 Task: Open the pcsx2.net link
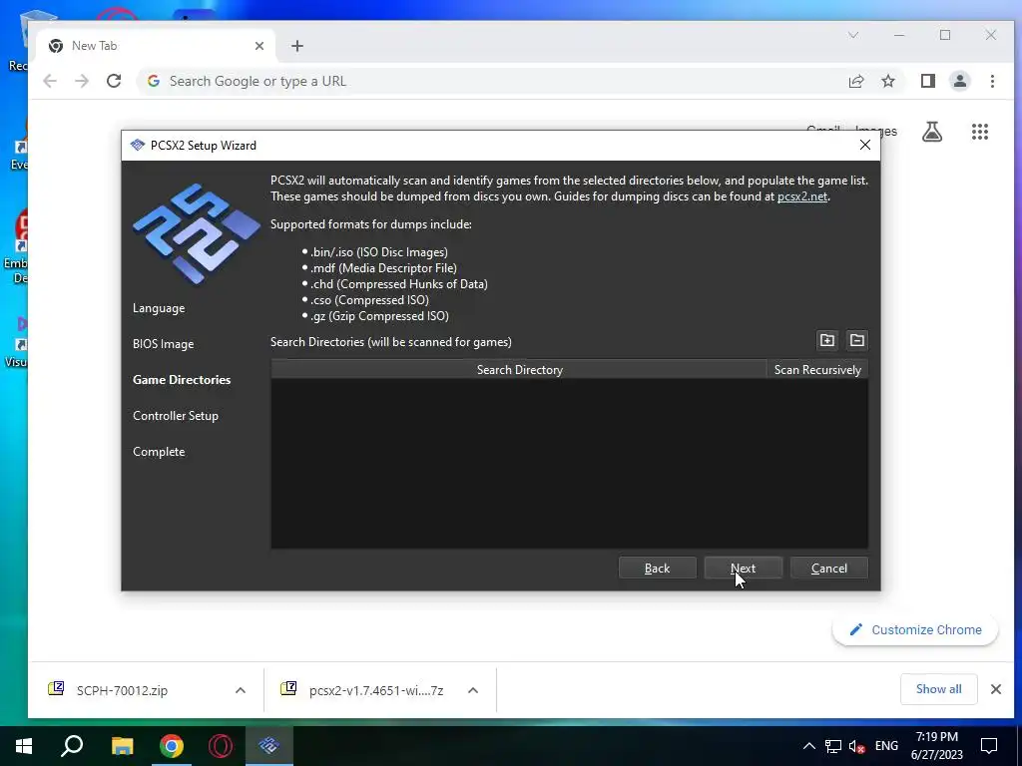pos(802,196)
